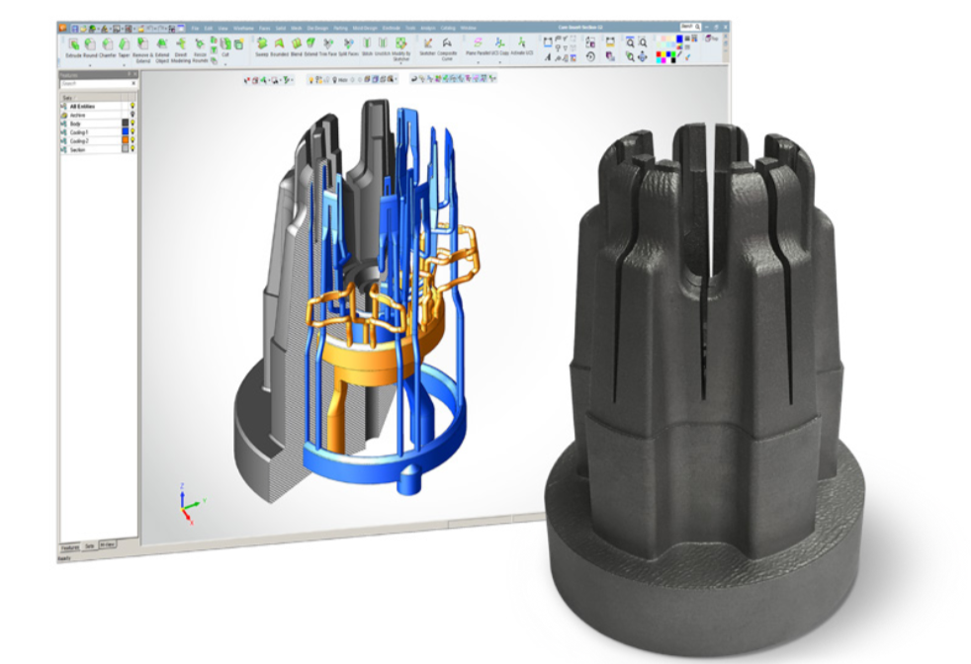Image resolution: width=971 pixels, height=664 pixels.
Task: Expand the dropdown arrow under Plane Parallel
Action: (477, 61)
